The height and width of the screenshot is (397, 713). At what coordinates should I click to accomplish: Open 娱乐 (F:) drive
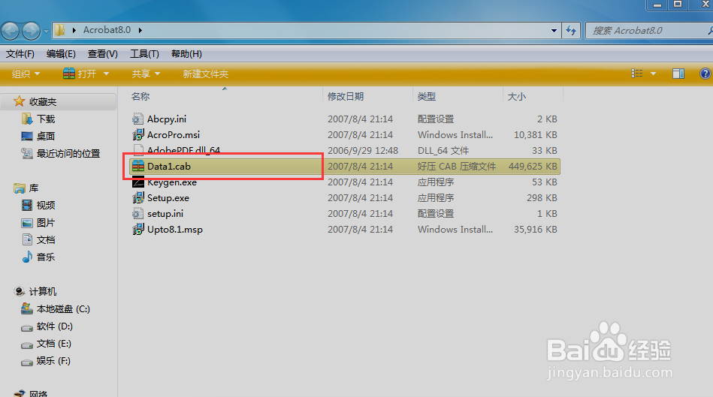click(53, 361)
